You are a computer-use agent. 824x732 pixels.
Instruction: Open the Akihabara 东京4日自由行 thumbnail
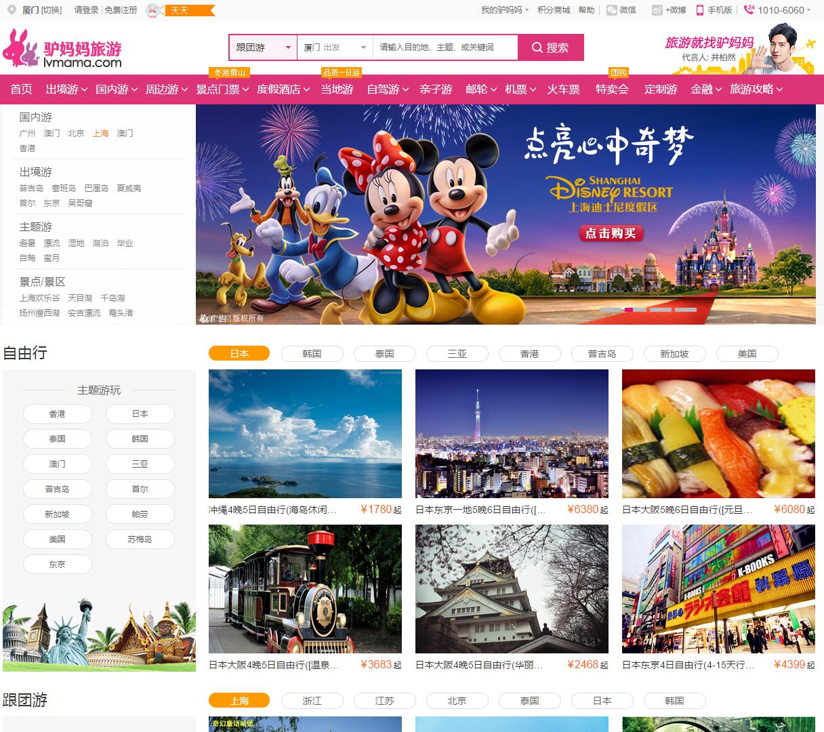coord(718,589)
